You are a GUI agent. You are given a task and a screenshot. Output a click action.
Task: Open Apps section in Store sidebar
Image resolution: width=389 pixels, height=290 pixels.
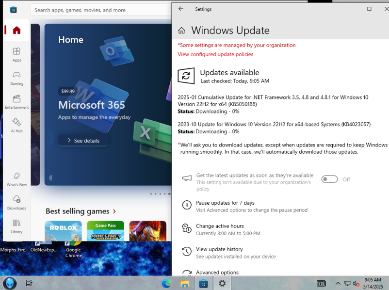click(16, 55)
